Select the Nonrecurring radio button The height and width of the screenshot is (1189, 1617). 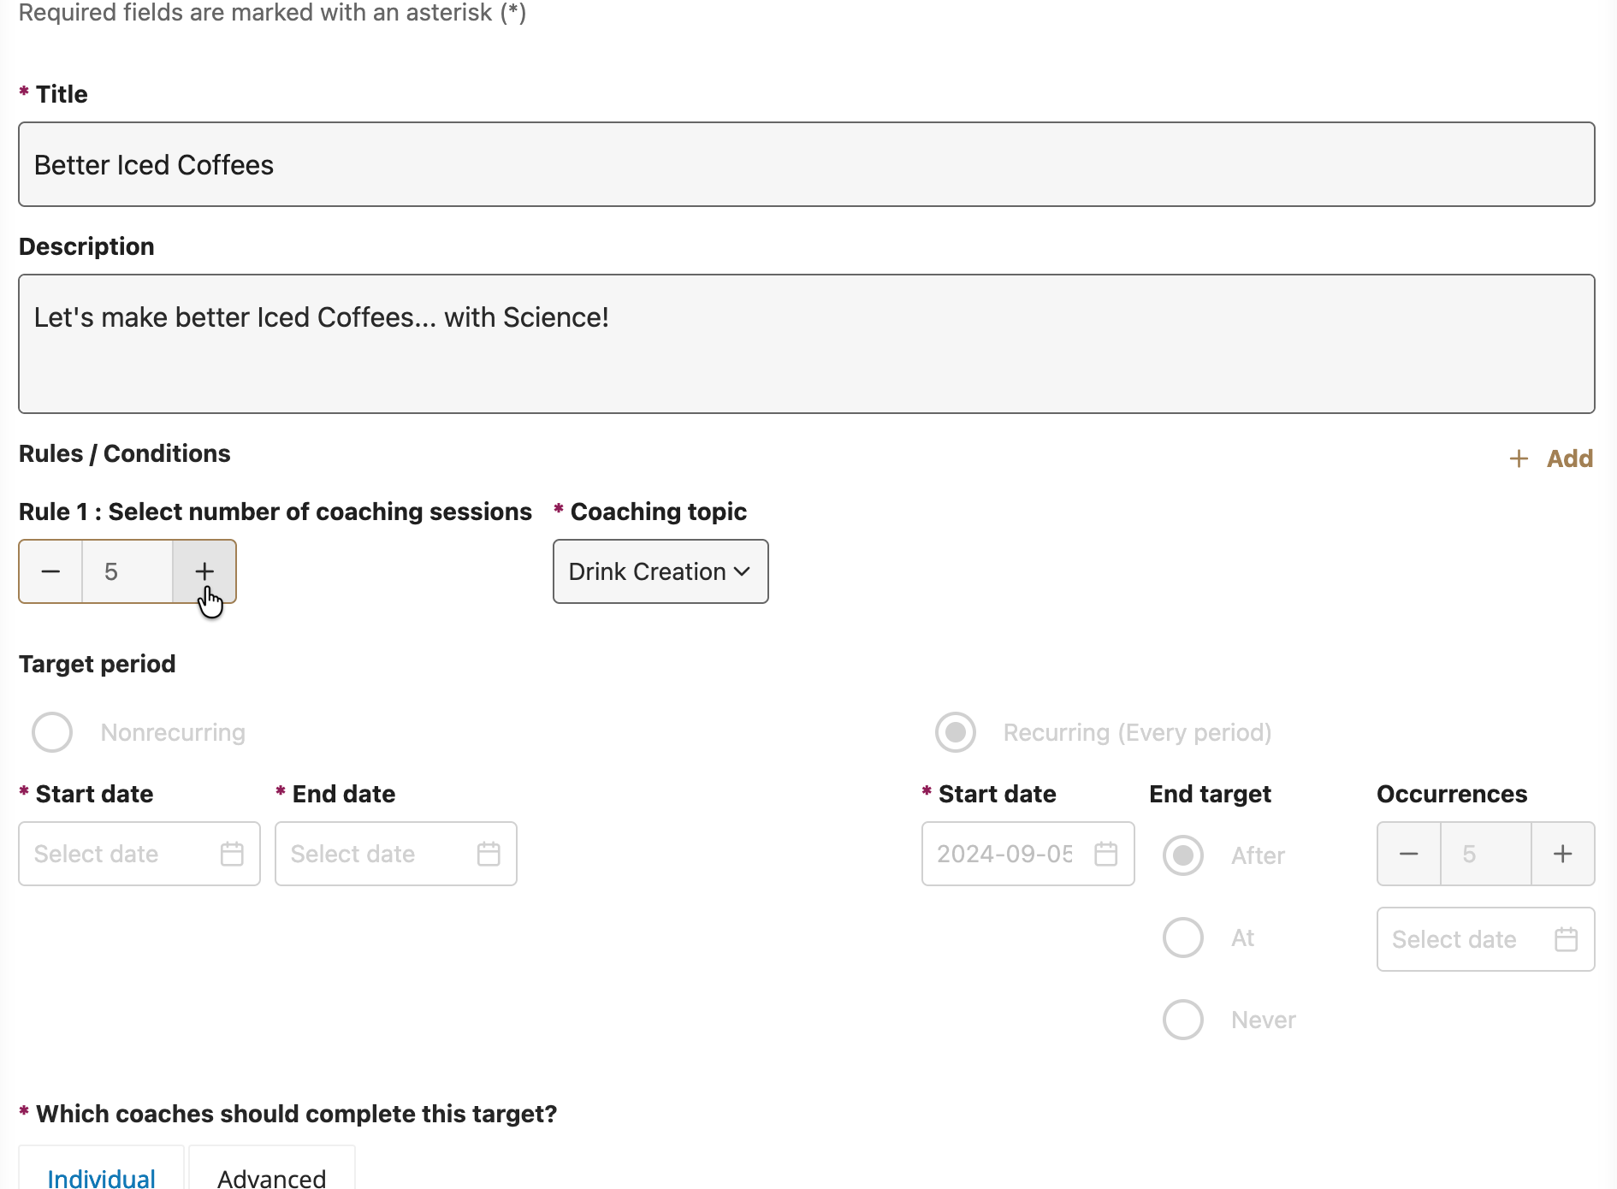click(x=52, y=732)
